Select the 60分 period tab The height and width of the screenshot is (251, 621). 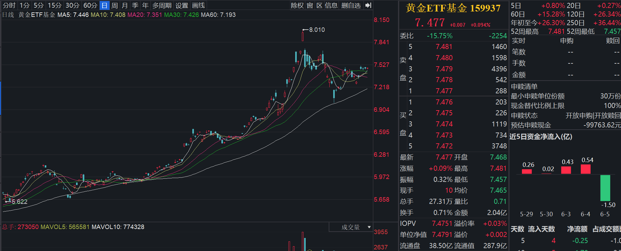pos(90,5)
